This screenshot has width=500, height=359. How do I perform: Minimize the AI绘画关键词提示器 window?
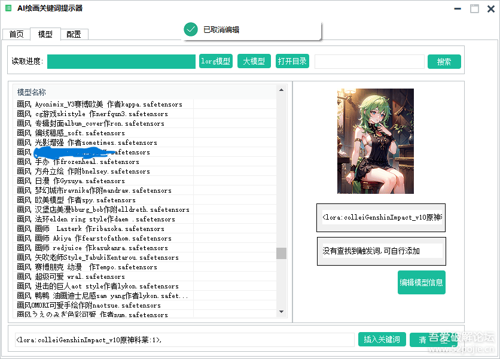pos(458,8)
